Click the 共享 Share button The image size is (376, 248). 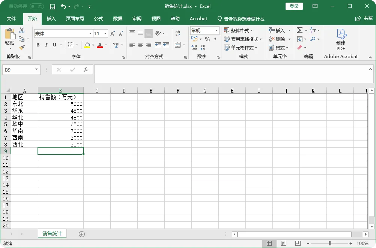364,18
